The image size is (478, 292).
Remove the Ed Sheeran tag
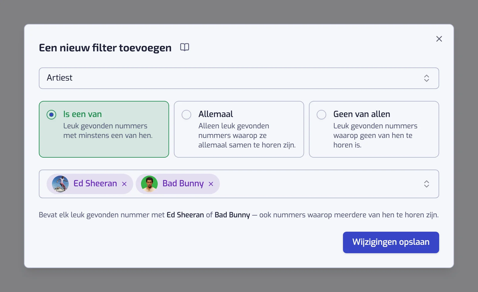124,184
